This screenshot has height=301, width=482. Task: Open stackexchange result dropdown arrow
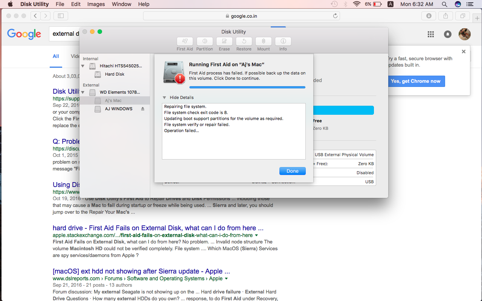click(x=256, y=235)
